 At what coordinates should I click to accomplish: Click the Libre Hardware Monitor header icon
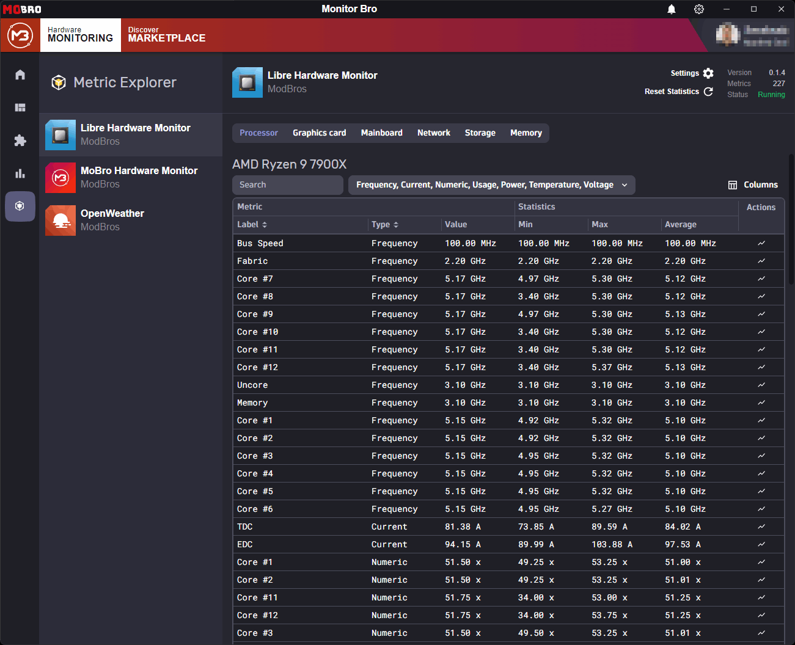(247, 82)
